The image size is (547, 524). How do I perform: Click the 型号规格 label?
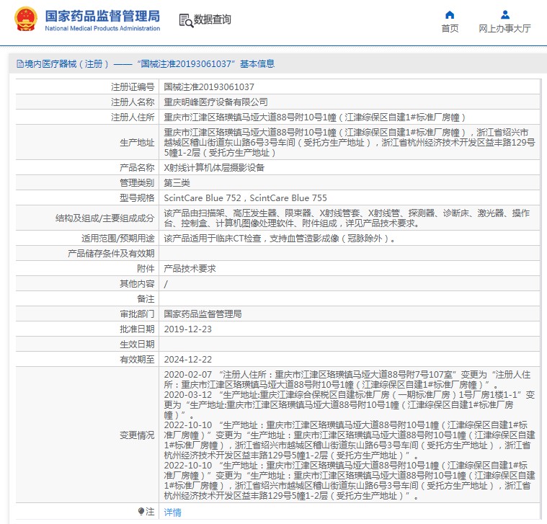click(x=137, y=197)
